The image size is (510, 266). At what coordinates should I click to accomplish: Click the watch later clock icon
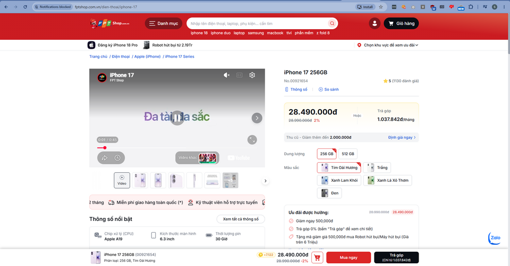[117, 158]
